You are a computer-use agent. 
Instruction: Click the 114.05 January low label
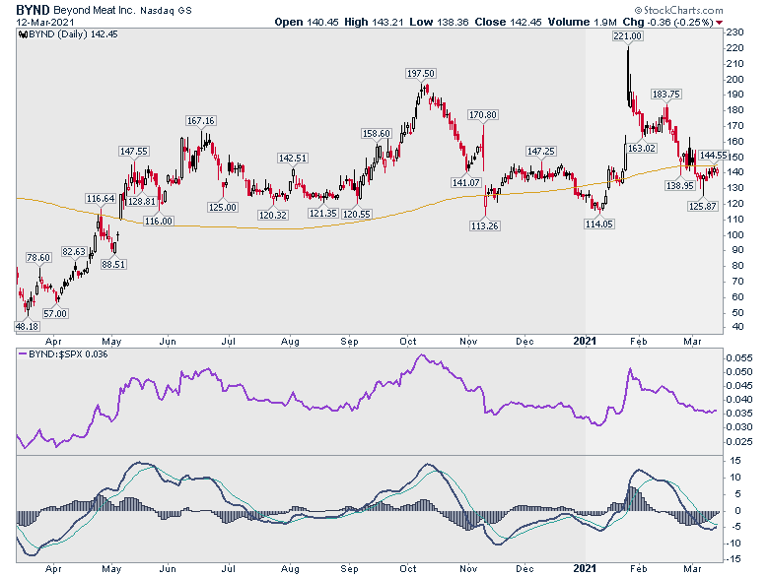click(x=598, y=224)
